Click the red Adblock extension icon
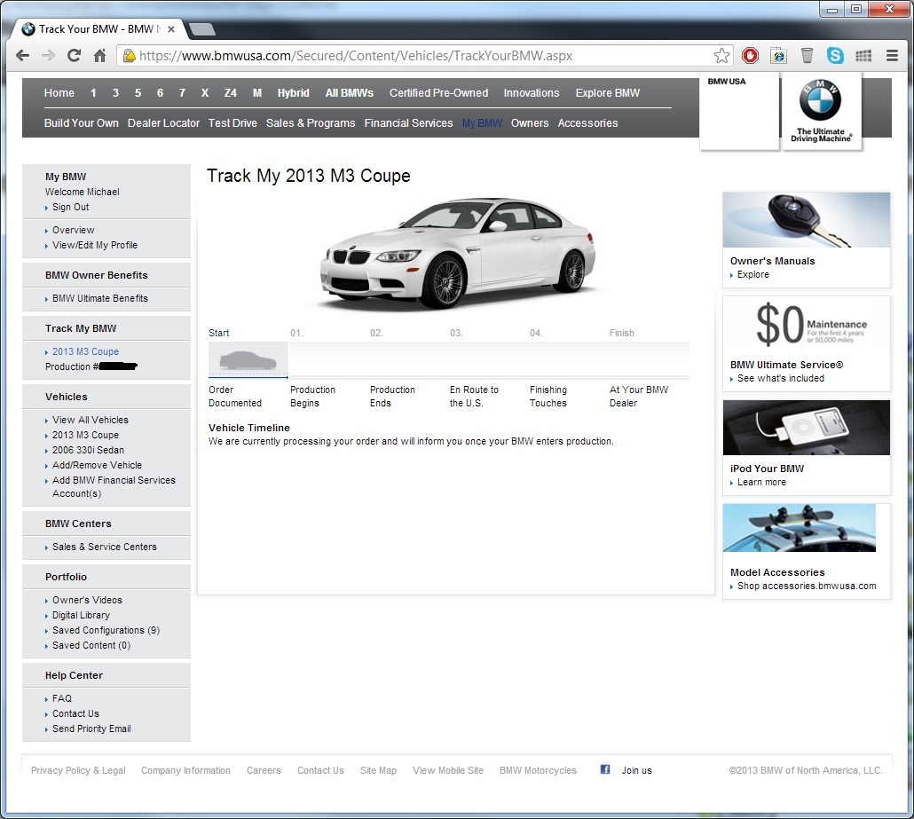Screen dimensions: 914x819 point(750,55)
